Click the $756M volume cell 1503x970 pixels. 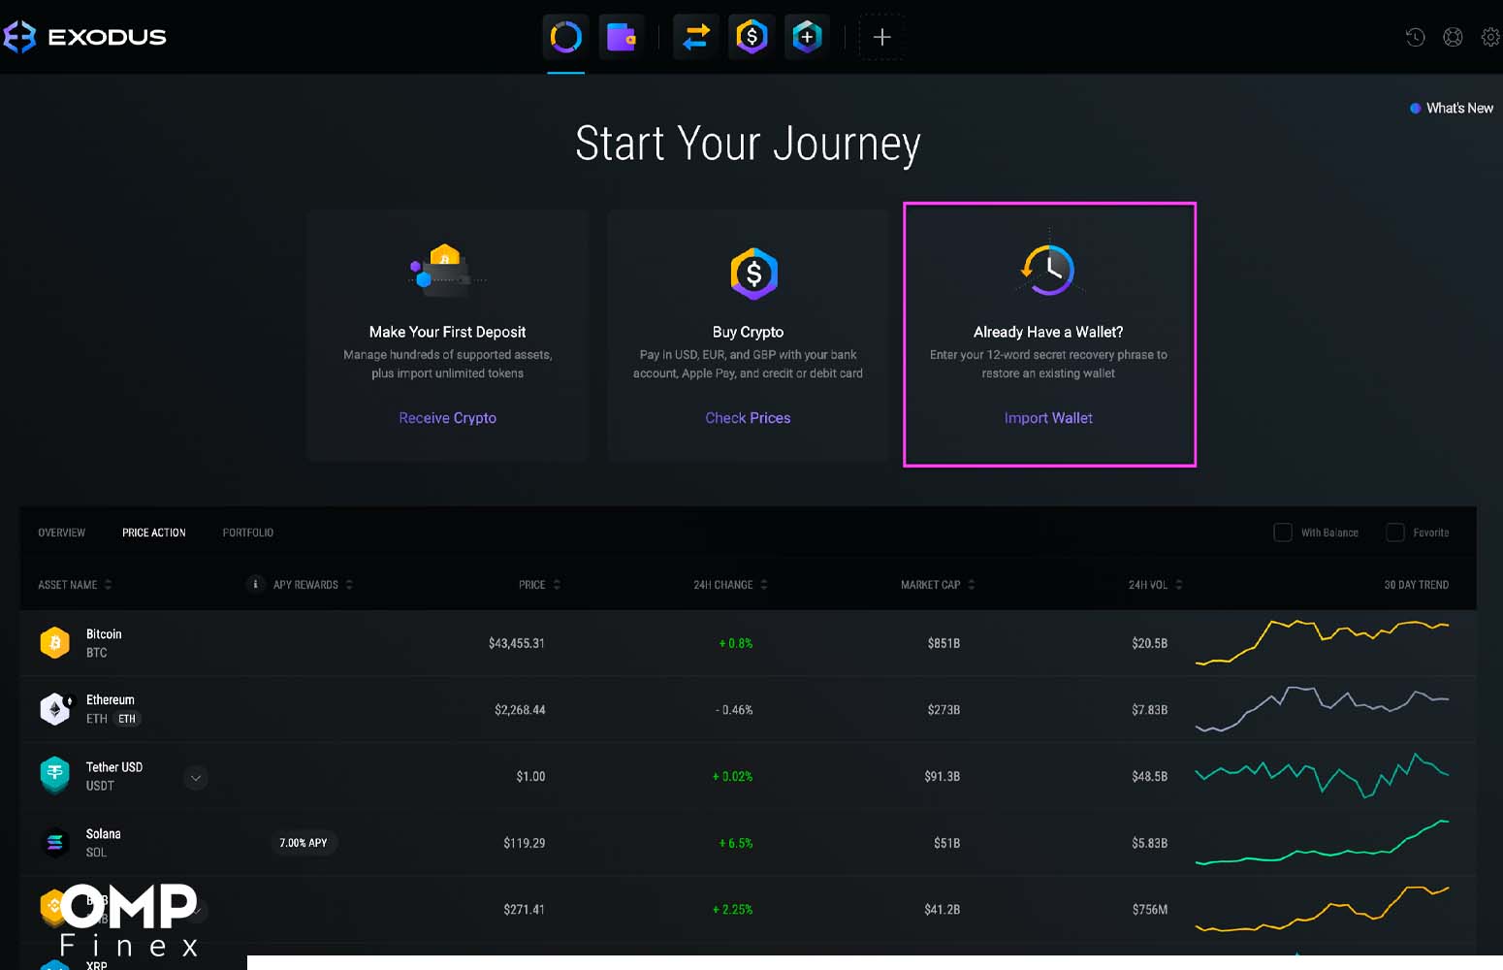pos(1149,910)
